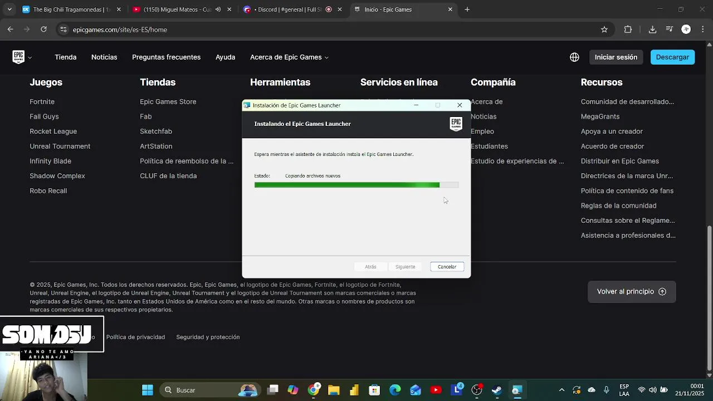Show hidden system tray icons

click(x=561, y=390)
